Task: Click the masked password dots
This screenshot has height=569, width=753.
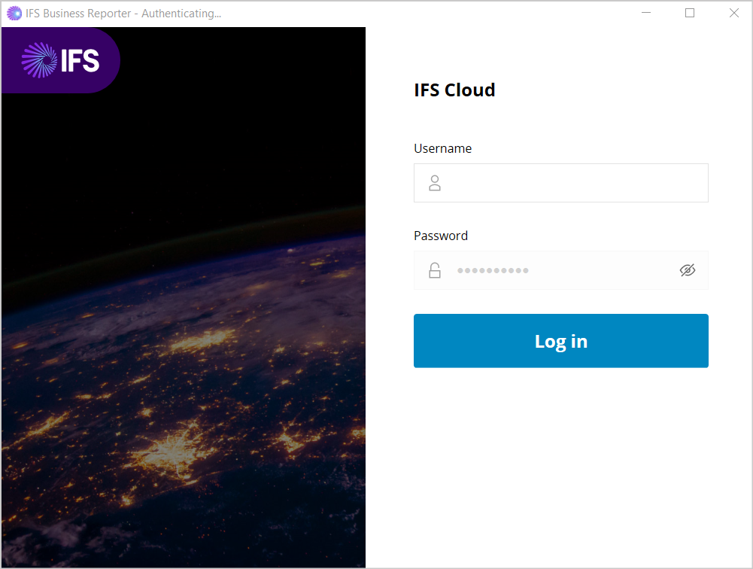Action: point(493,269)
